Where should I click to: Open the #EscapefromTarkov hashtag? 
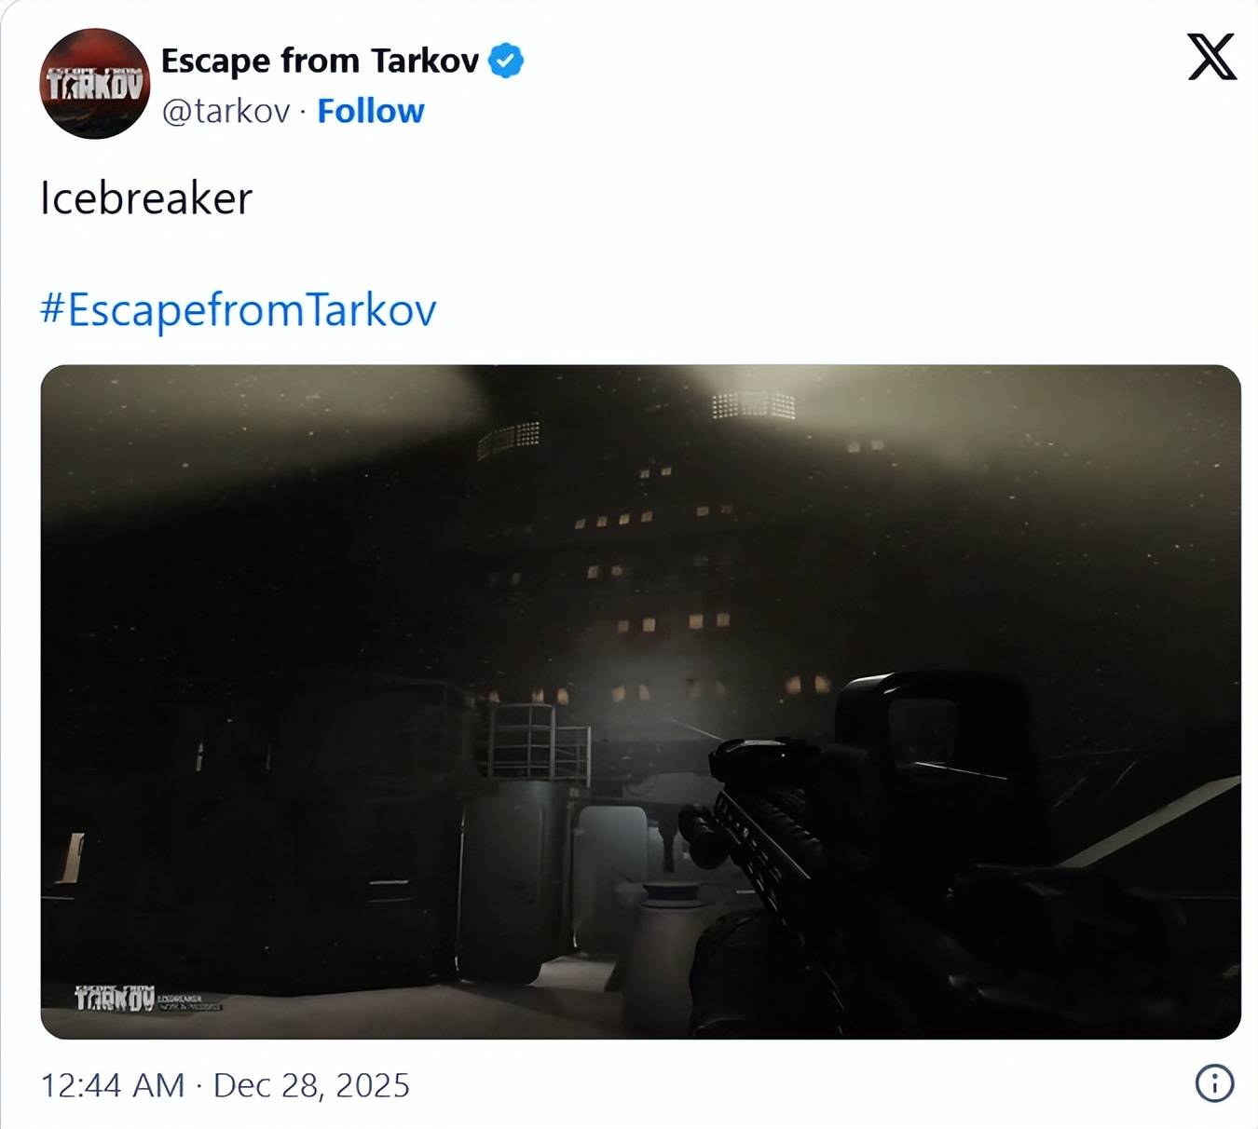[x=238, y=310]
